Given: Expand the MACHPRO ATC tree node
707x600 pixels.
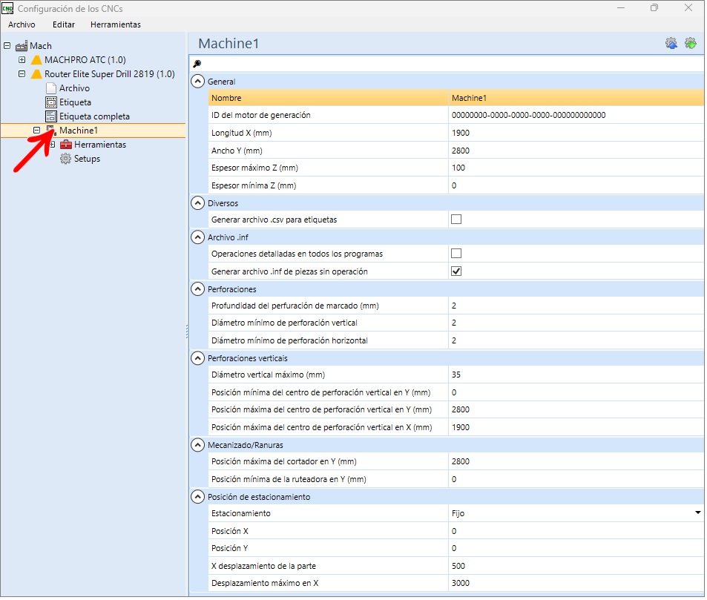Looking at the screenshot, I should [22, 60].
